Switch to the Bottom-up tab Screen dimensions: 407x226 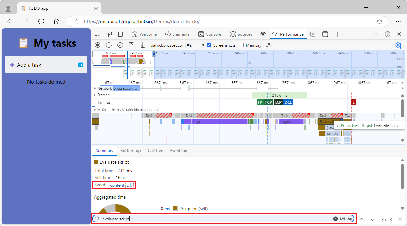(x=130, y=150)
